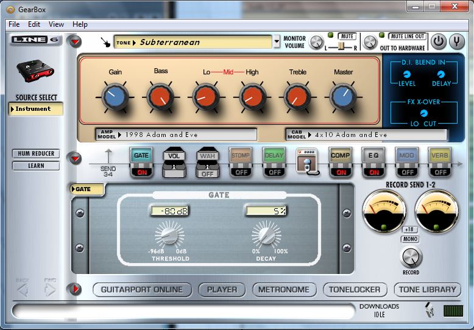Viewport: 474px width, 330px height.
Task: Open the File menu
Action: (14, 24)
